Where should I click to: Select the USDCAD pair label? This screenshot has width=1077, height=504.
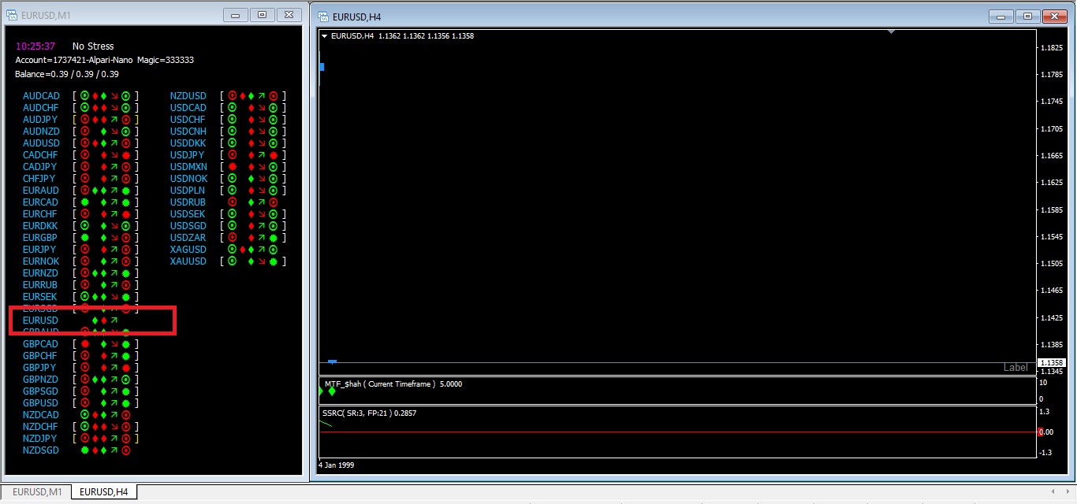tap(188, 108)
